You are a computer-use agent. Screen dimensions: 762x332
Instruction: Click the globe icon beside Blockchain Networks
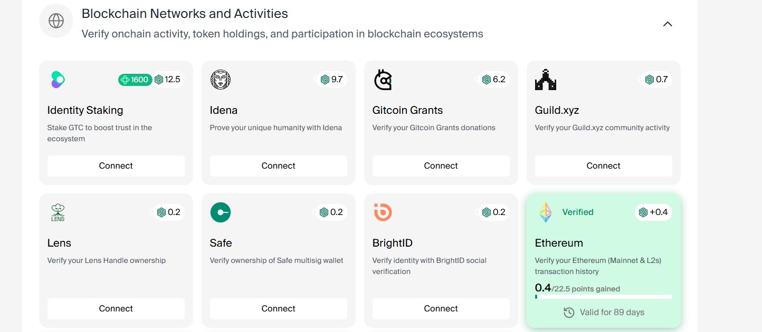click(x=56, y=21)
